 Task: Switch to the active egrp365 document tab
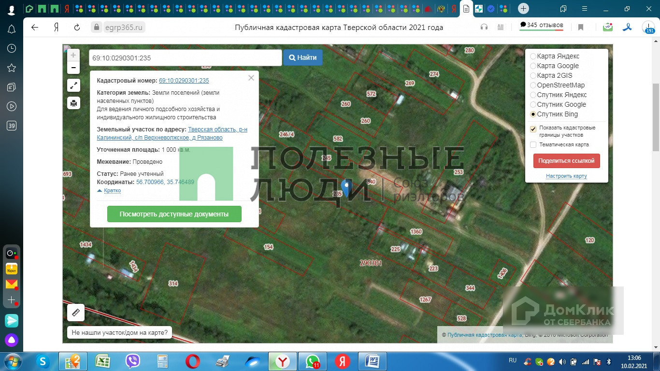pyautogui.click(x=466, y=9)
